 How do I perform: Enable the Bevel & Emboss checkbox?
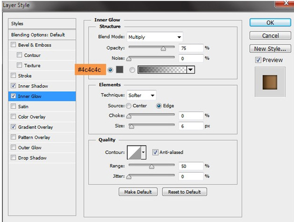[14, 45]
